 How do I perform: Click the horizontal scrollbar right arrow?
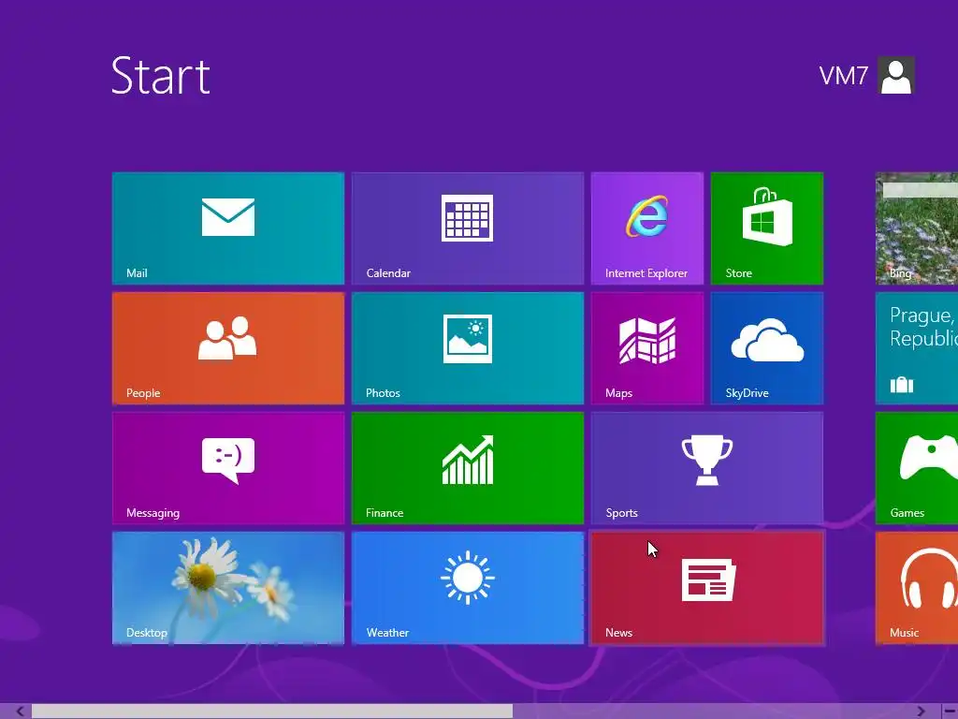pyautogui.click(x=921, y=712)
